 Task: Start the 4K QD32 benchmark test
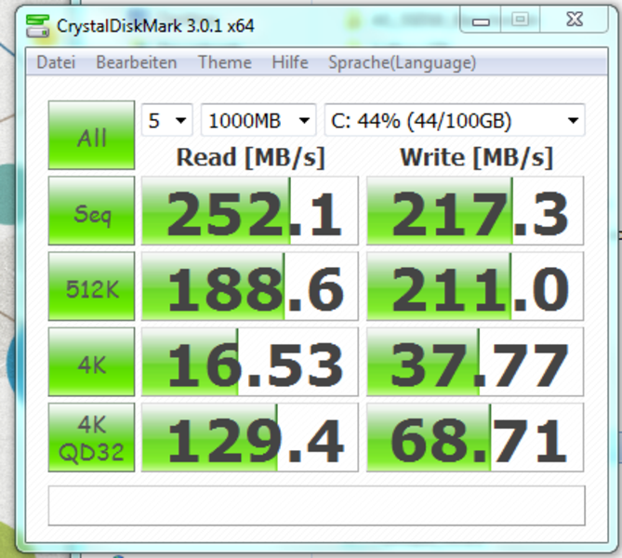click(92, 437)
